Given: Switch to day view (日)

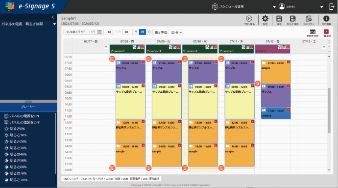Looking at the screenshot, I should coord(136,32).
